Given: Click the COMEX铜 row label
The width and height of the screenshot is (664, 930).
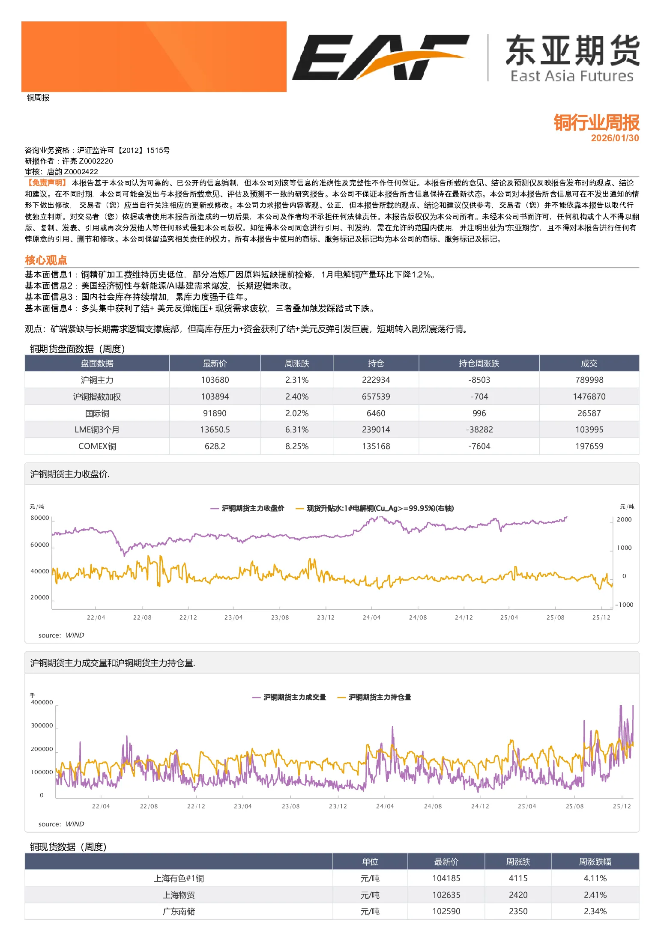Looking at the screenshot, I should [x=97, y=446].
